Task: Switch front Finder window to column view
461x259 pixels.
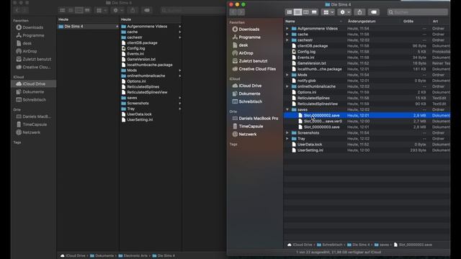Action: coord(305,12)
